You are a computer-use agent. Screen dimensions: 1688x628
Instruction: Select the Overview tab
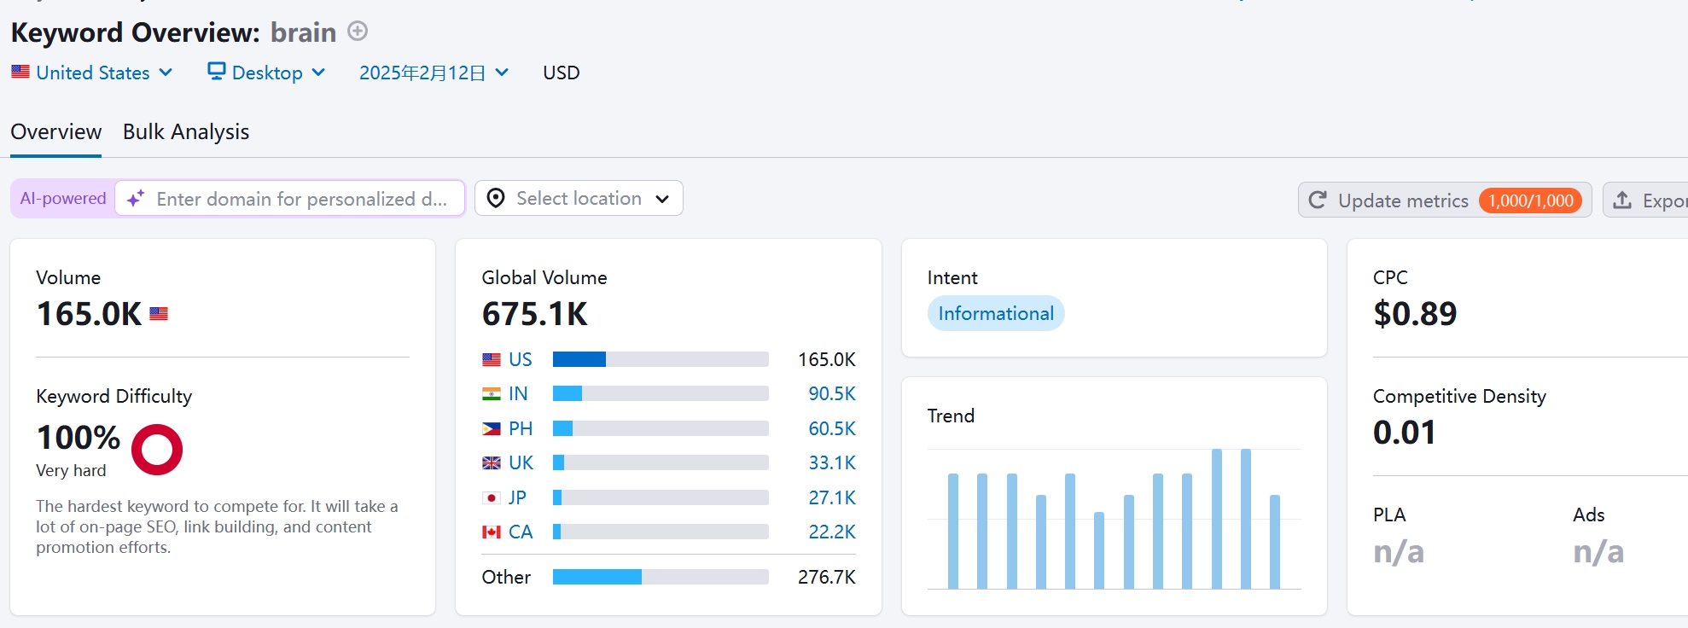tap(56, 131)
